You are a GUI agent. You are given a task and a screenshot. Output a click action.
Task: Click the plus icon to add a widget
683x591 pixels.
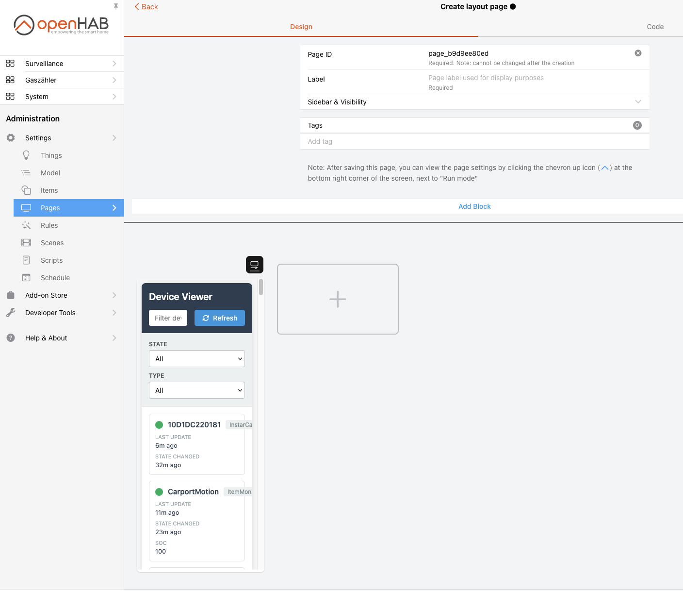[338, 299]
